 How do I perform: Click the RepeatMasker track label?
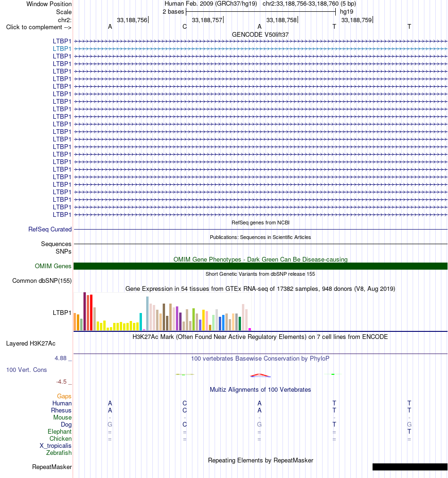[x=52, y=467]
